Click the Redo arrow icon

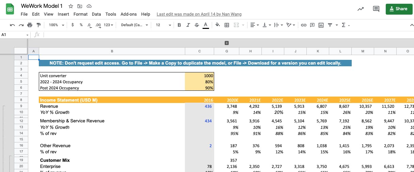(x=21, y=25)
